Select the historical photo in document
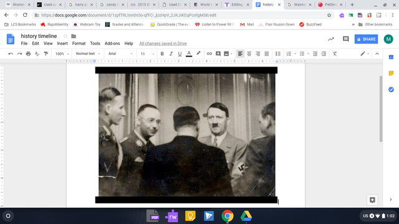 click(x=186, y=135)
